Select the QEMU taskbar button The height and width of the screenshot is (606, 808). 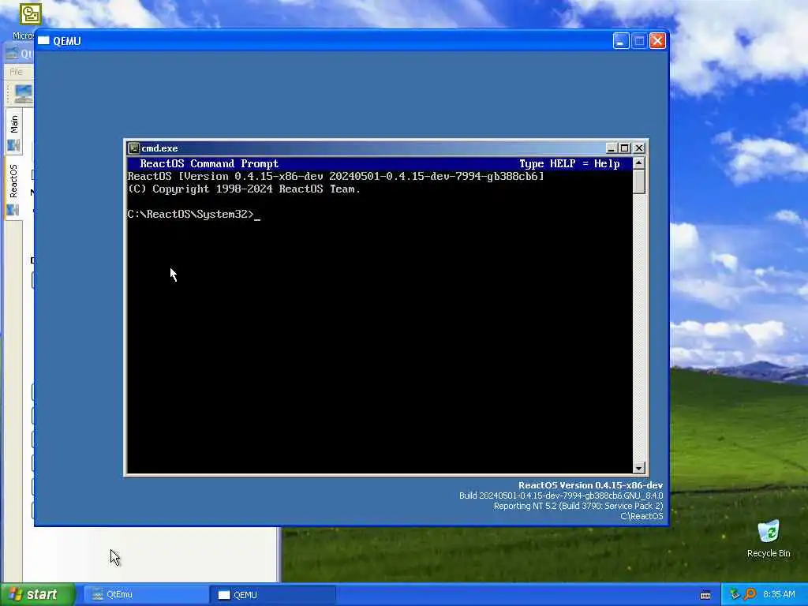click(273, 595)
